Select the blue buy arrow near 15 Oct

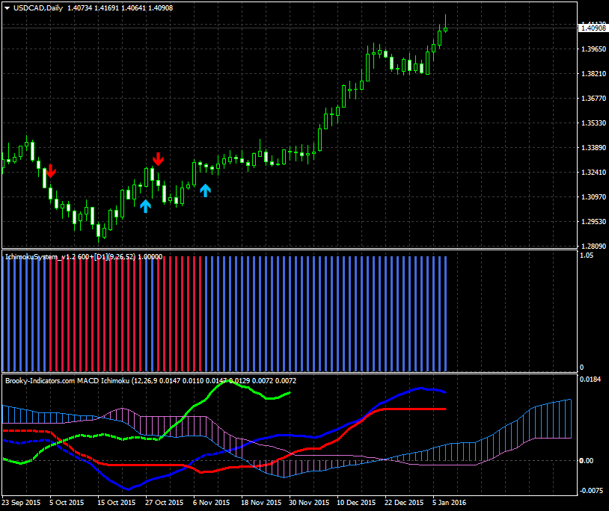[x=145, y=205]
